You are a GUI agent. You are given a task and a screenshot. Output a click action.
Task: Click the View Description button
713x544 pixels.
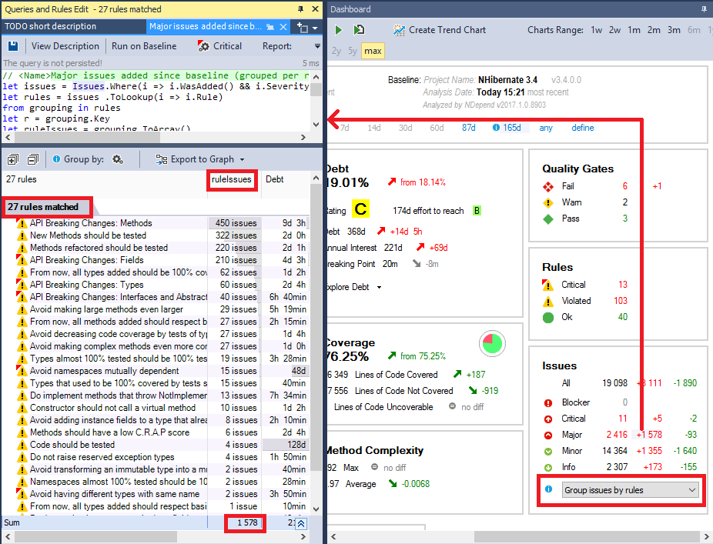tap(65, 46)
